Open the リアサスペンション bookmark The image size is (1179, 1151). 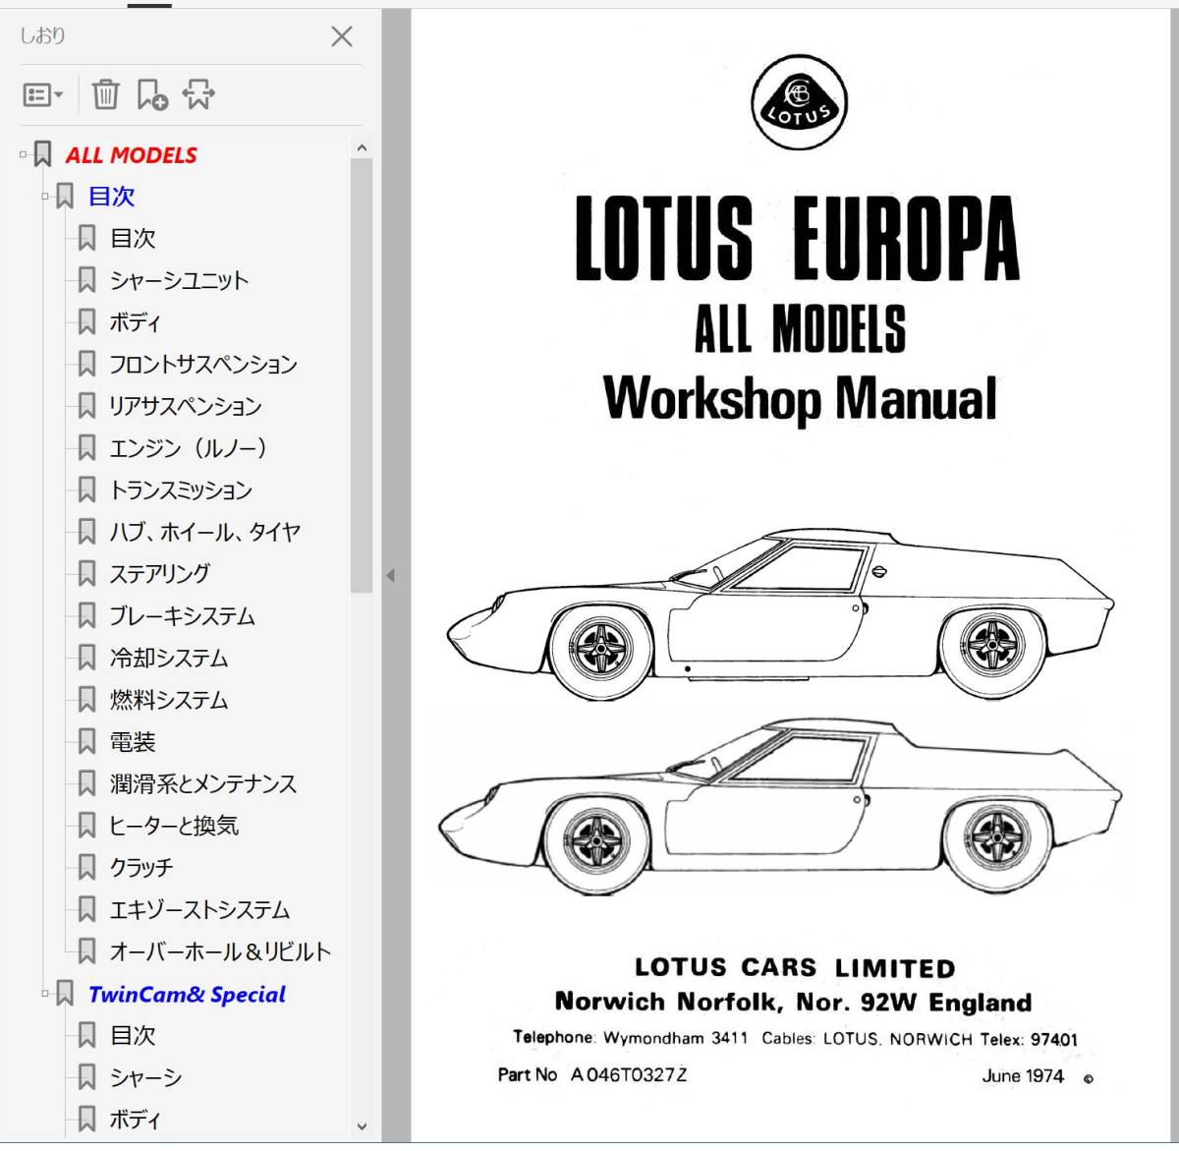tap(186, 406)
